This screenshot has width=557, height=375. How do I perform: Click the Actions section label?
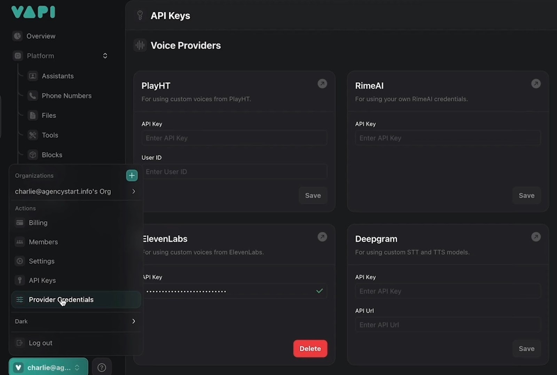pos(25,208)
